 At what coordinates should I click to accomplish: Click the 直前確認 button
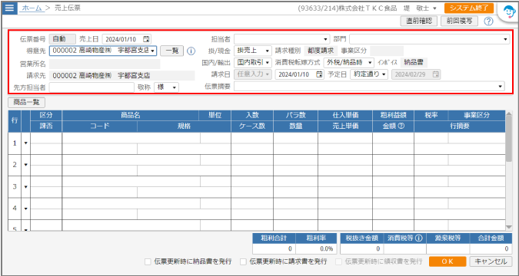click(x=419, y=21)
